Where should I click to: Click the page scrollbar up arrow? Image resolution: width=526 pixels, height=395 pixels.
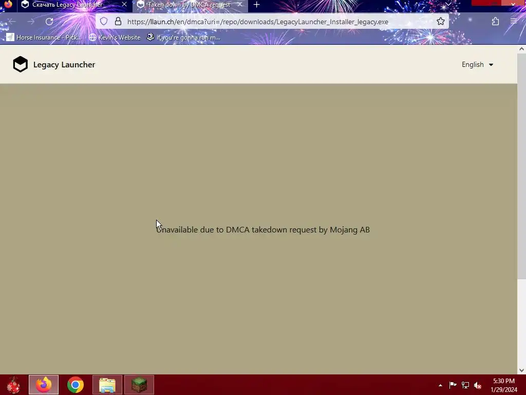pos(521,49)
